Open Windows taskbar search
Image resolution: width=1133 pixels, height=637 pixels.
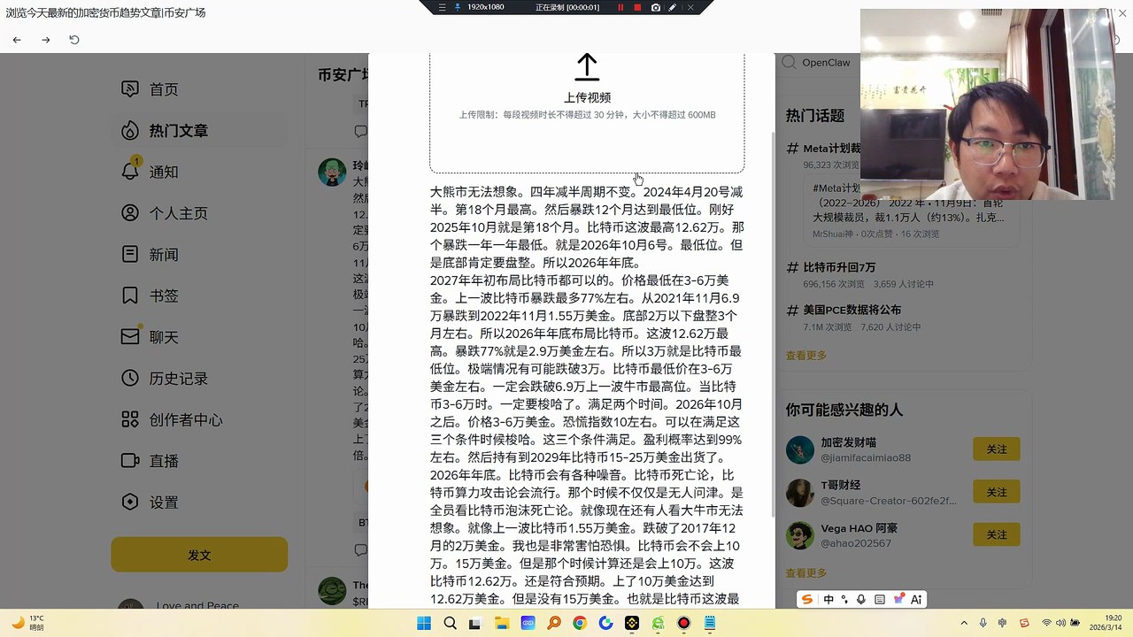(x=450, y=624)
